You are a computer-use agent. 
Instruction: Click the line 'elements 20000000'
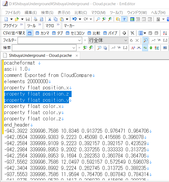tap(26, 82)
